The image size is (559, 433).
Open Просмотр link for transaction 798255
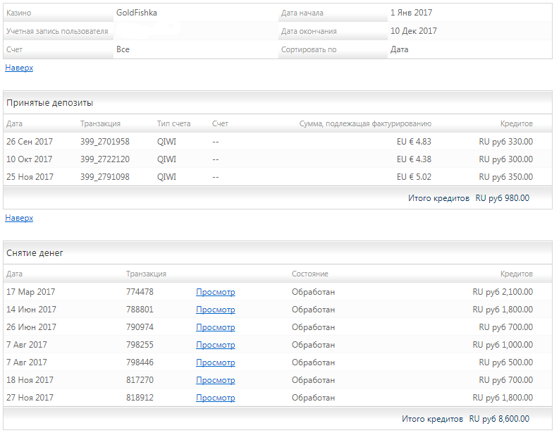[215, 345]
